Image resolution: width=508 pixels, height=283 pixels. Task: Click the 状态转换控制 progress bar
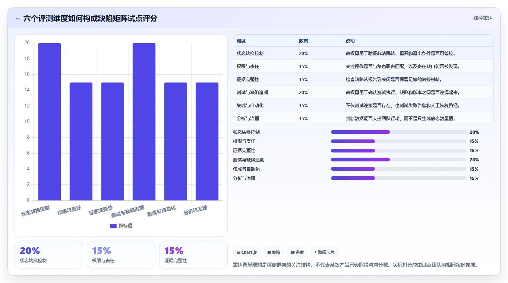click(x=399, y=132)
